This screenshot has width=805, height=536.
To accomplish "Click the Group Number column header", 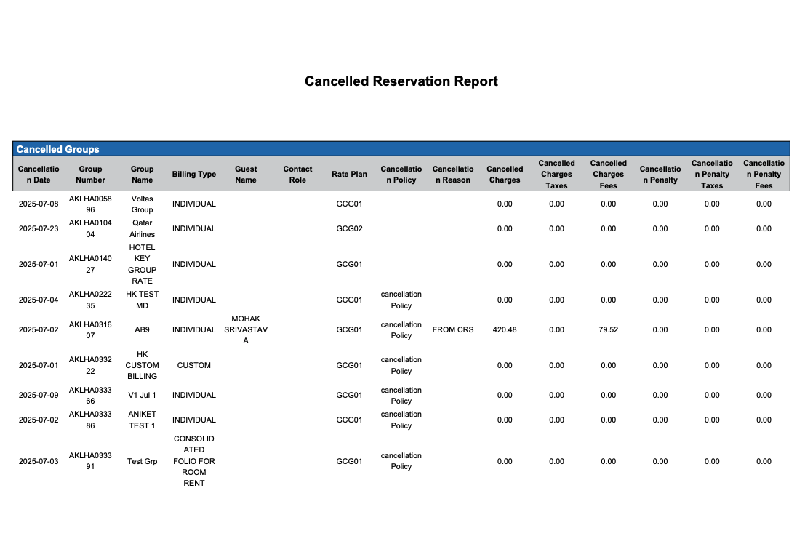I will click(x=90, y=175).
